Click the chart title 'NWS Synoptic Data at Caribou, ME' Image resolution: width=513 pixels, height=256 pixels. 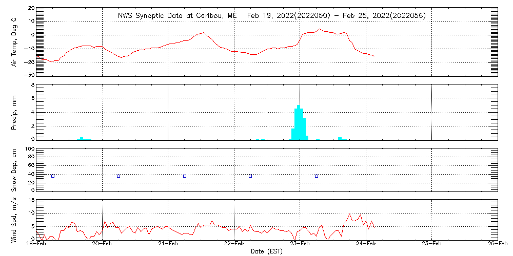[x=177, y=15]
